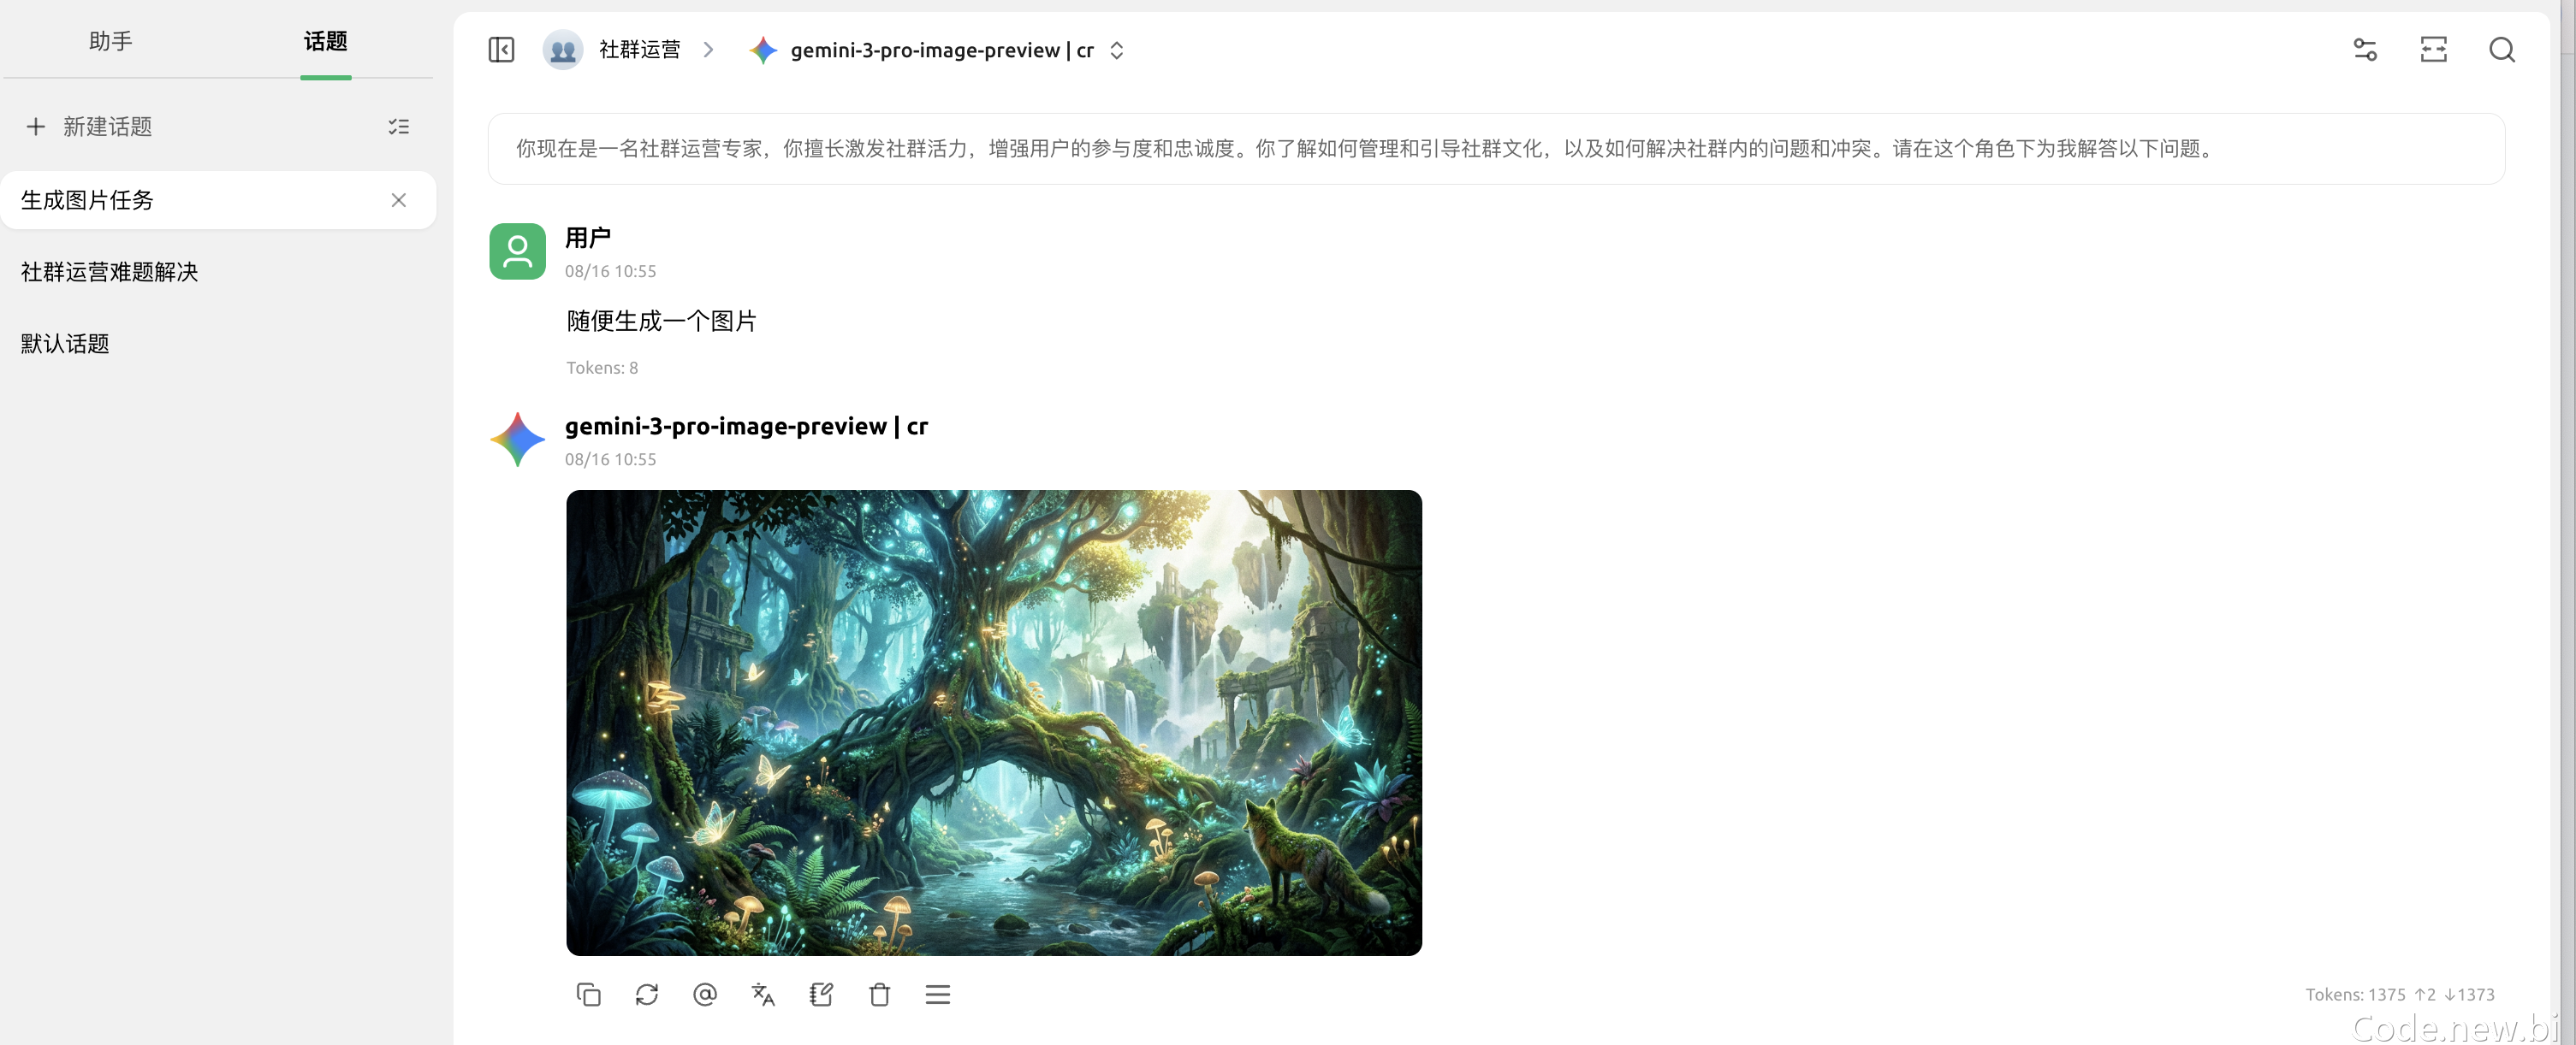Open search with the magnifier icon
The height and width of the screenshot is (1045, 2576).
[x=2501, y=50]
